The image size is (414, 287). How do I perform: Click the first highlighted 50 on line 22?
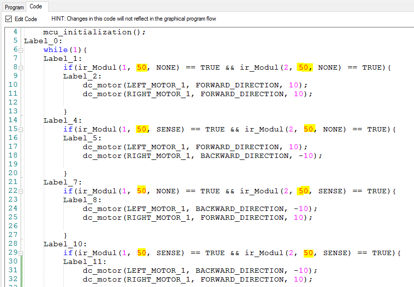(142, 191)
